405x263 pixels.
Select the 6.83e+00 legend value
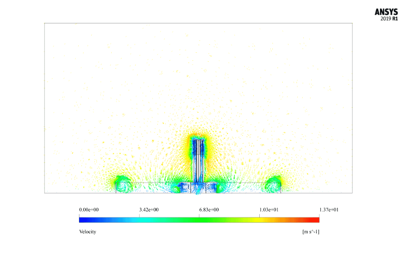[x=209, y=210]
